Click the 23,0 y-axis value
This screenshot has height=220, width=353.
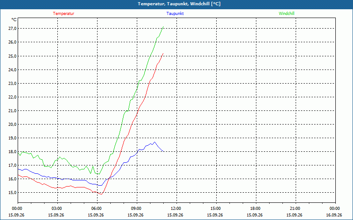coord(12,83)
